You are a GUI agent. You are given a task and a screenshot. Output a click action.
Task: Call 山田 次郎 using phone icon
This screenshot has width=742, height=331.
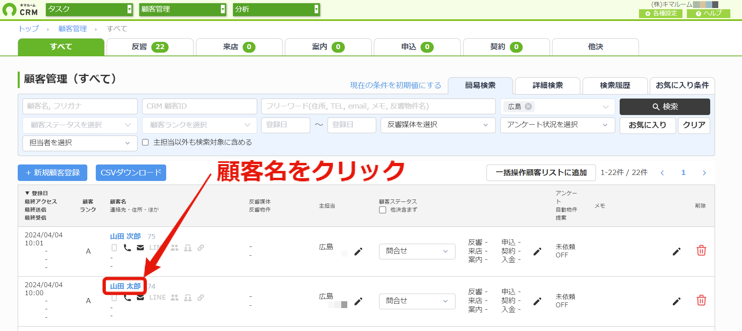[127, 248]
